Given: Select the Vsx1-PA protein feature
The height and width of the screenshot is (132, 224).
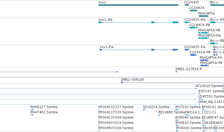Looking at the screenshot, I should tap(139, 50).
